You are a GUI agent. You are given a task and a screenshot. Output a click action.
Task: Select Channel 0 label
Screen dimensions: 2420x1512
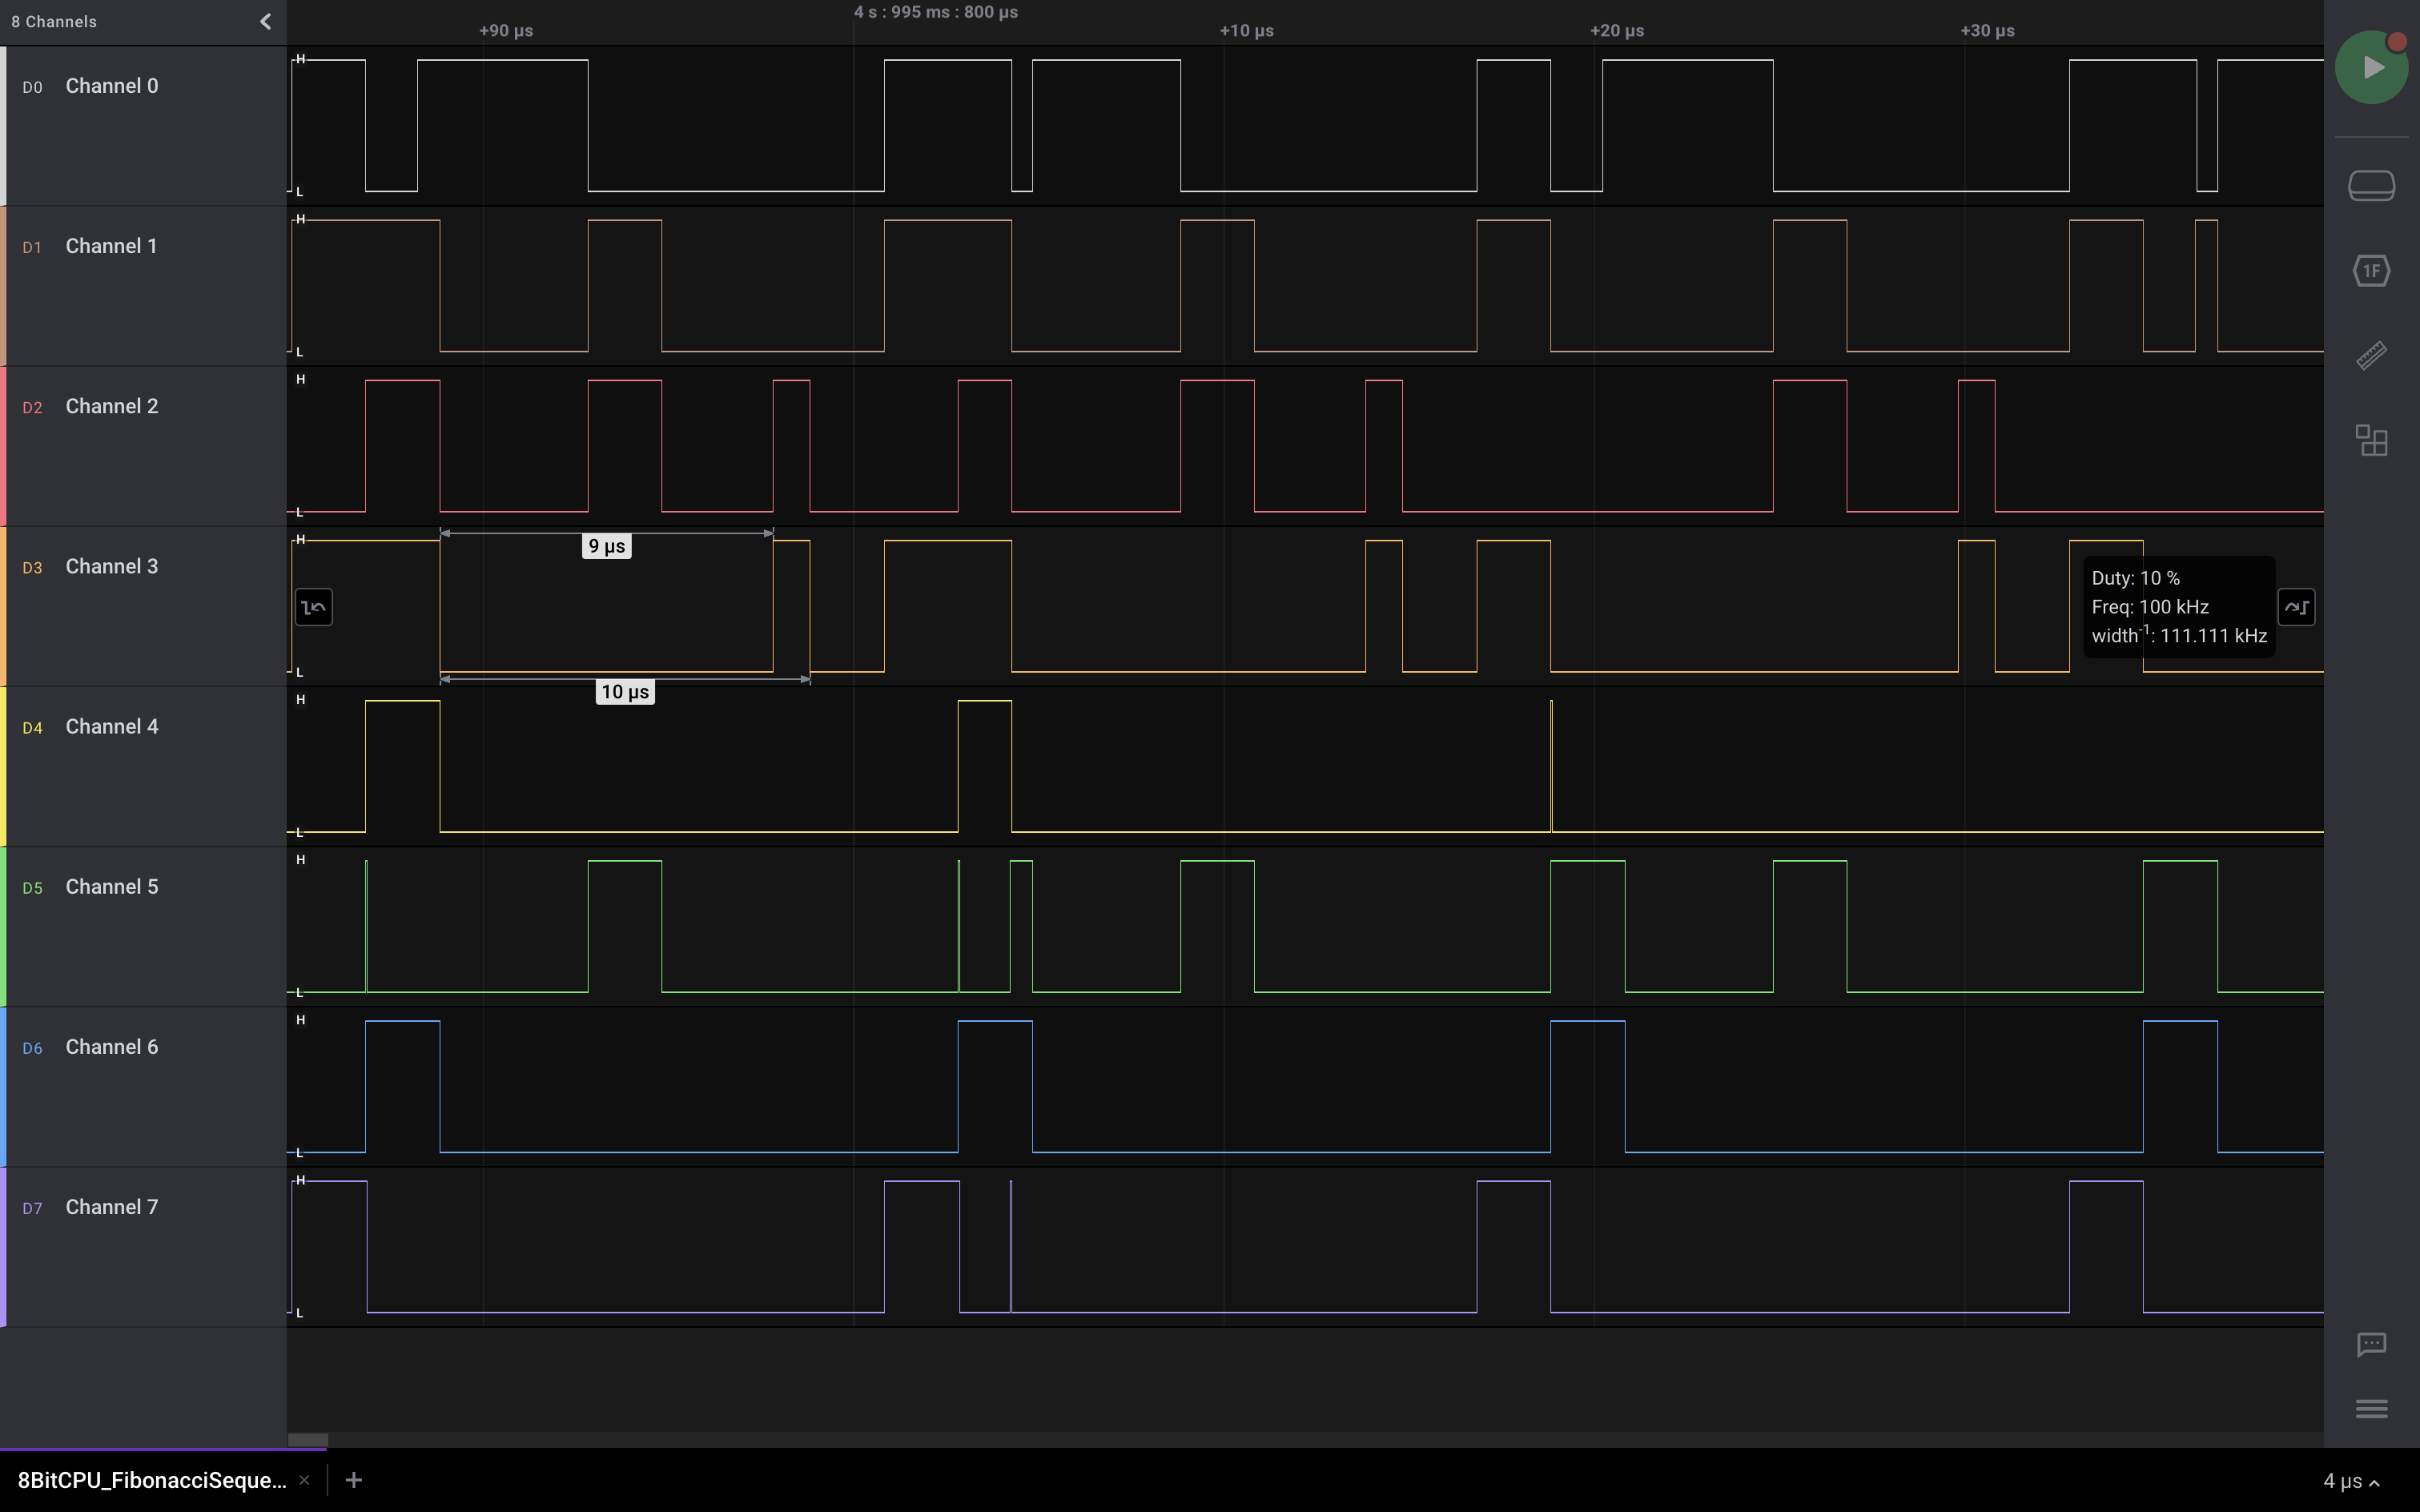pos(112,86)
